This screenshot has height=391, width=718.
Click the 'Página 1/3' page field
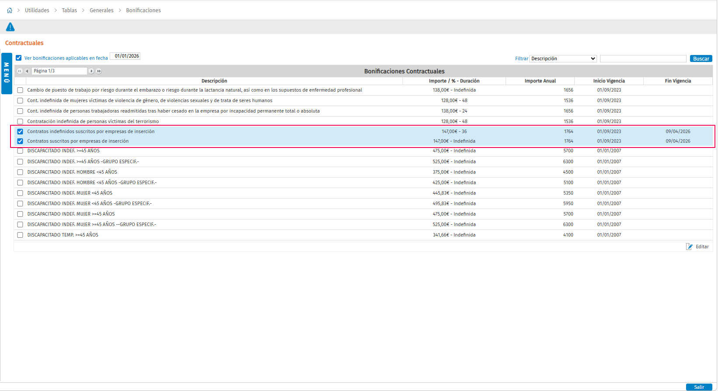59,71
